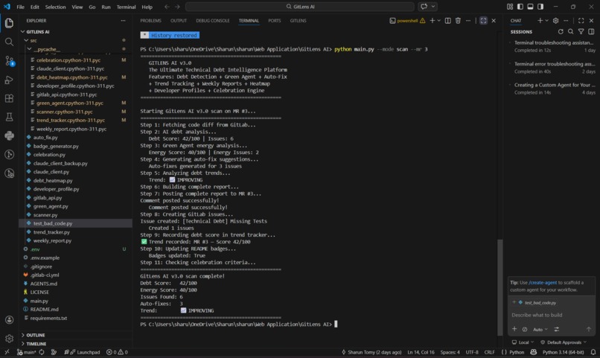
Task: Focus the 'Describe what to build' chat input
Action: (x=552, y=315)
